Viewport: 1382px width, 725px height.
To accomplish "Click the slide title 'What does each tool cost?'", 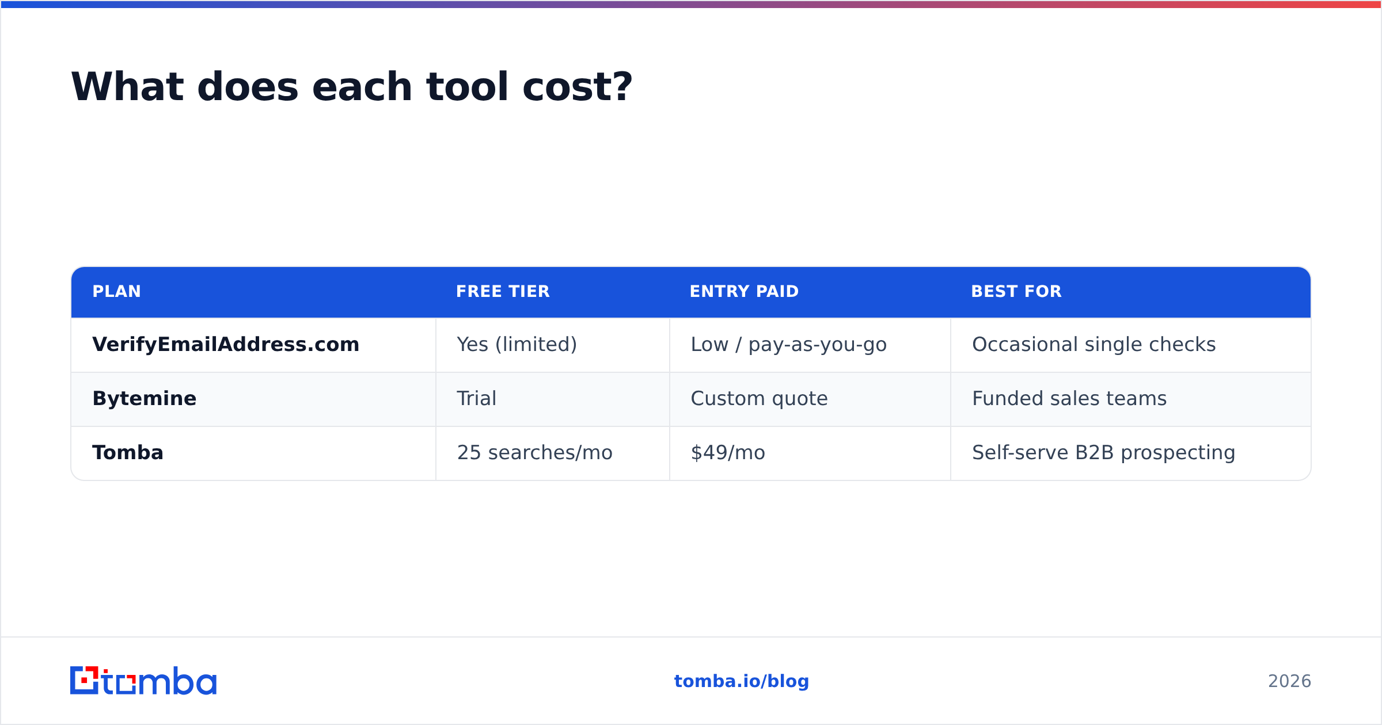I will pos(351,87).
